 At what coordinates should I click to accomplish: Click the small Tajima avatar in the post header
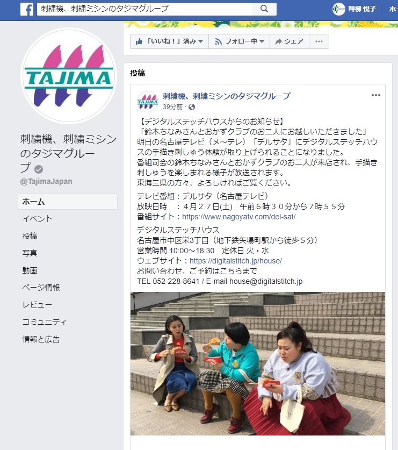[x=147, y=101]
